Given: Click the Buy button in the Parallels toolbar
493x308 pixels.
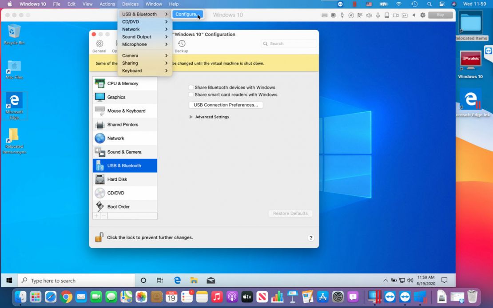Looking at the screenshot, I should coord(441,15).
